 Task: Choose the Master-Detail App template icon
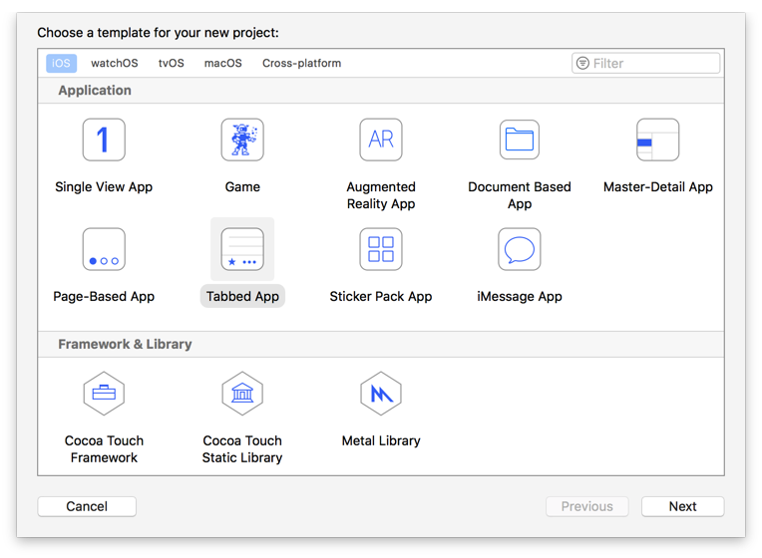658,139
